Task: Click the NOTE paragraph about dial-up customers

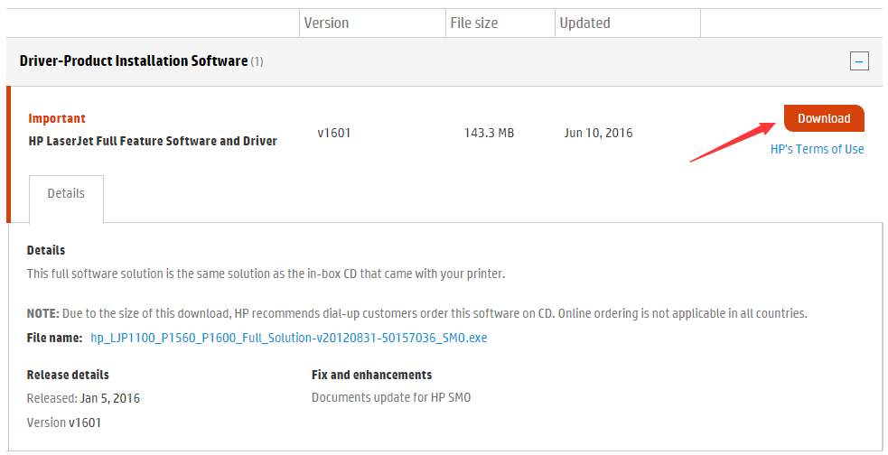Action: click(416, 313)
